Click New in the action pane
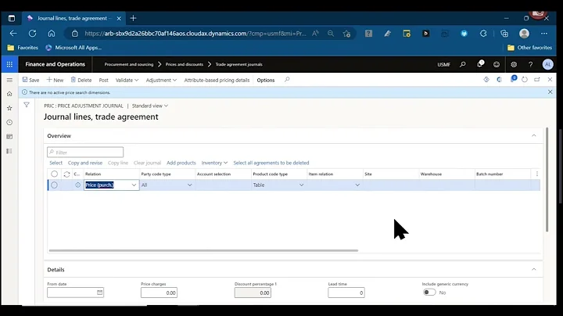The image size is (563, 316). click(x=55, y=80)
